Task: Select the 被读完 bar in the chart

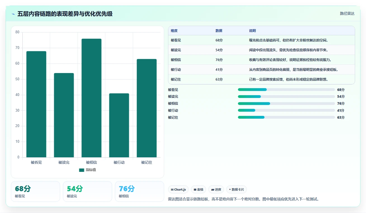Action: pyautogui.click(x=64, y=115)
